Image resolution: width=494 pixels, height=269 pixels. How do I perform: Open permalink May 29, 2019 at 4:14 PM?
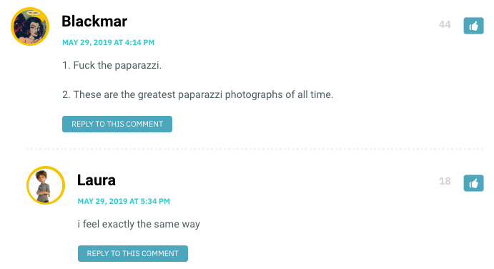click(109, 43)
